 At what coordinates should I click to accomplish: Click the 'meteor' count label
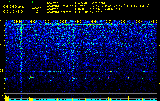coord(36,8)
